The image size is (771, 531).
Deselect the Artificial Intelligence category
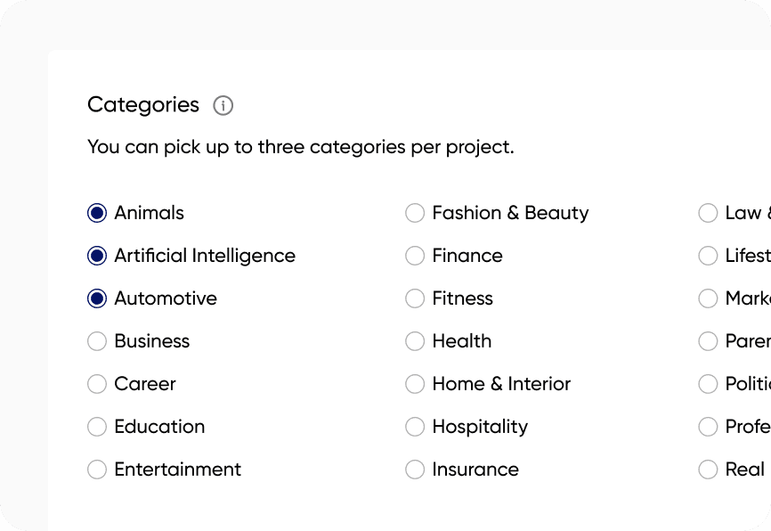[97, 256]
